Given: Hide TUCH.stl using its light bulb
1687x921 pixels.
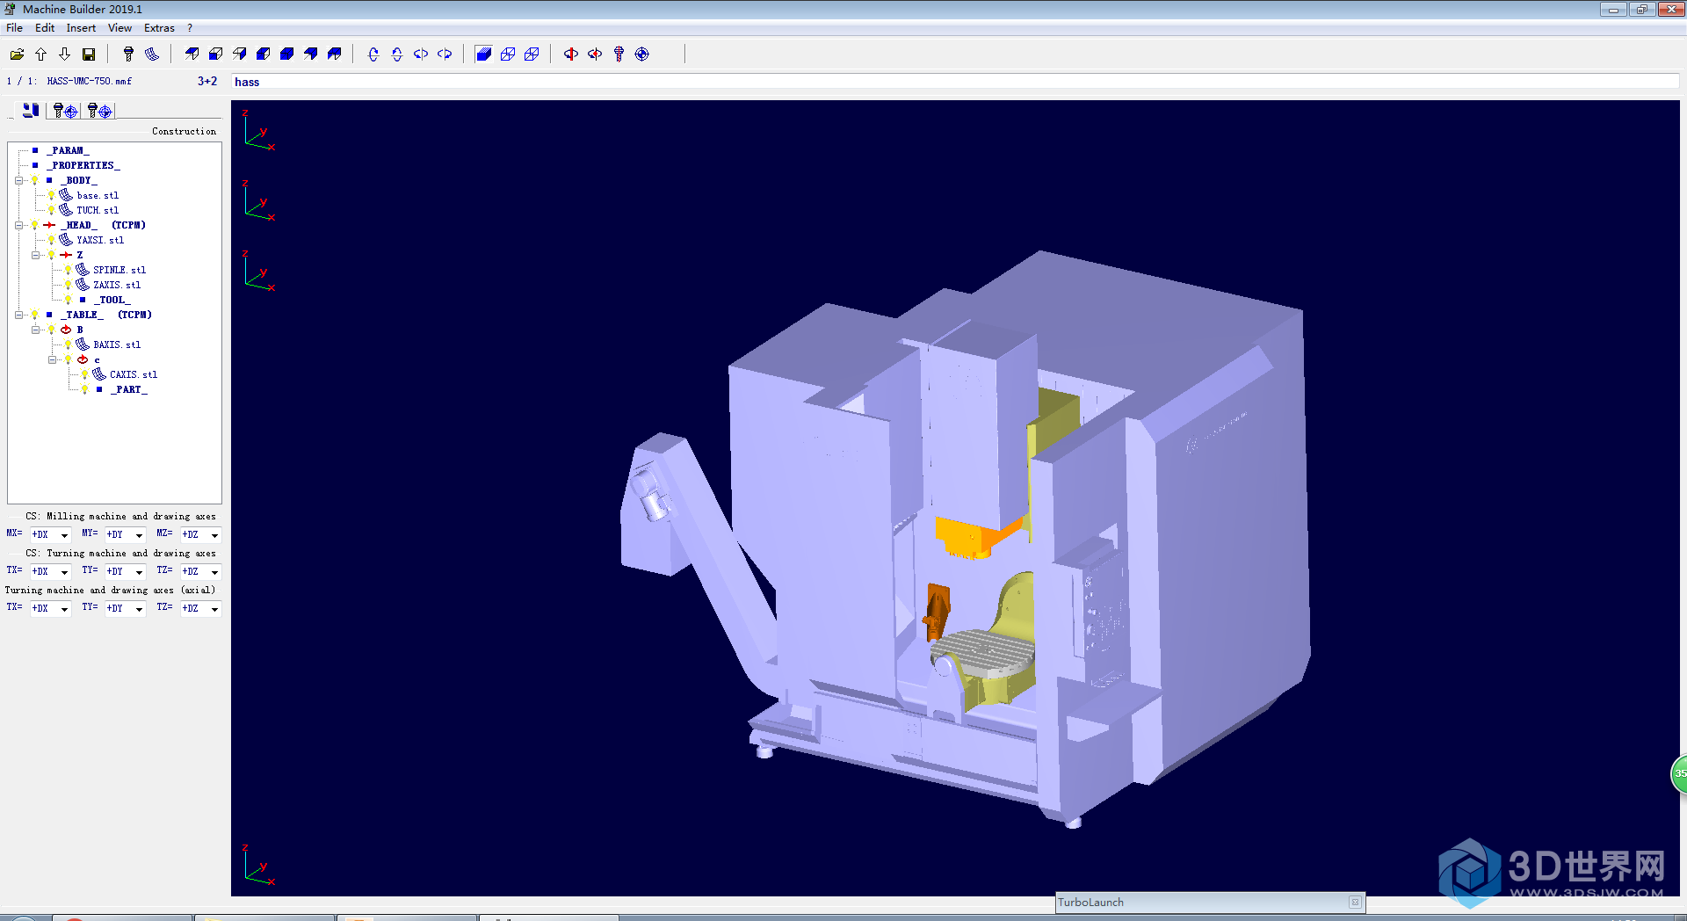Looking at the screenshot, I should point(51,210).
